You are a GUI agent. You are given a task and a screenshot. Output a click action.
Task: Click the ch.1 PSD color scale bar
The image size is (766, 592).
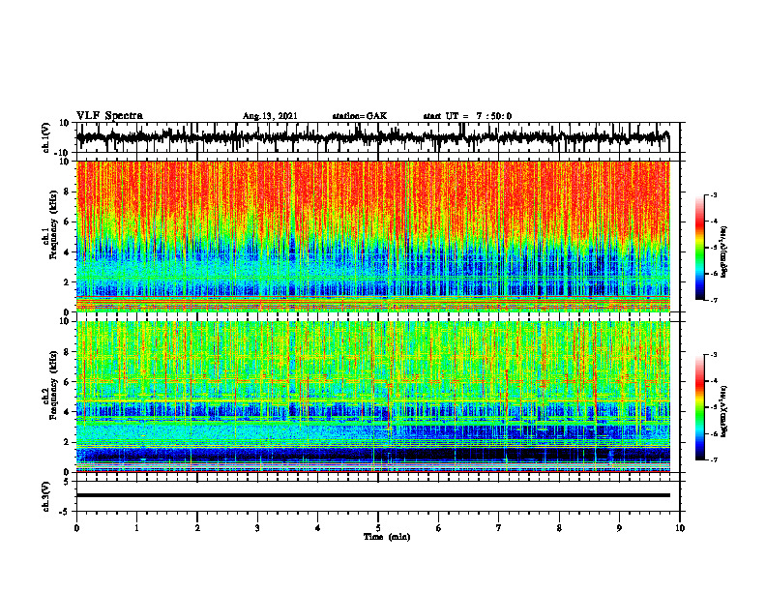699,248
